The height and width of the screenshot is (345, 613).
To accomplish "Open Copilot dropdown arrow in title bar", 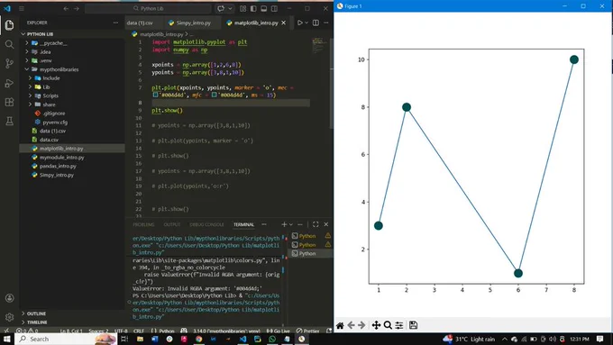I will point(230,8).
